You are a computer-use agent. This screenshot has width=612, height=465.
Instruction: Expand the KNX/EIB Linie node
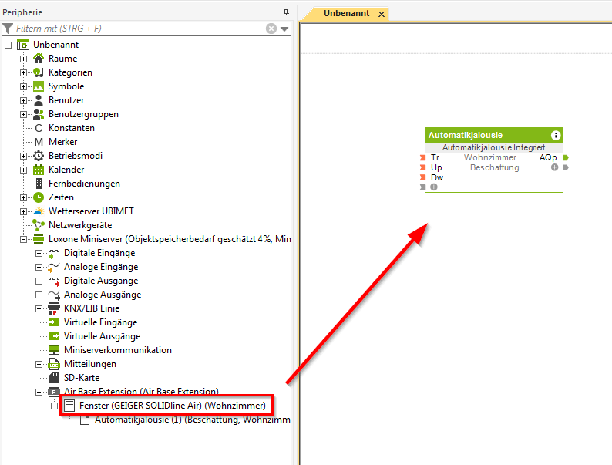pos(39,308)
